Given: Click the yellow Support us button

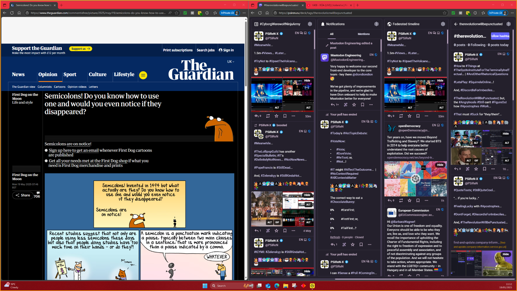Looking at the screenshot, I should 81,49.
